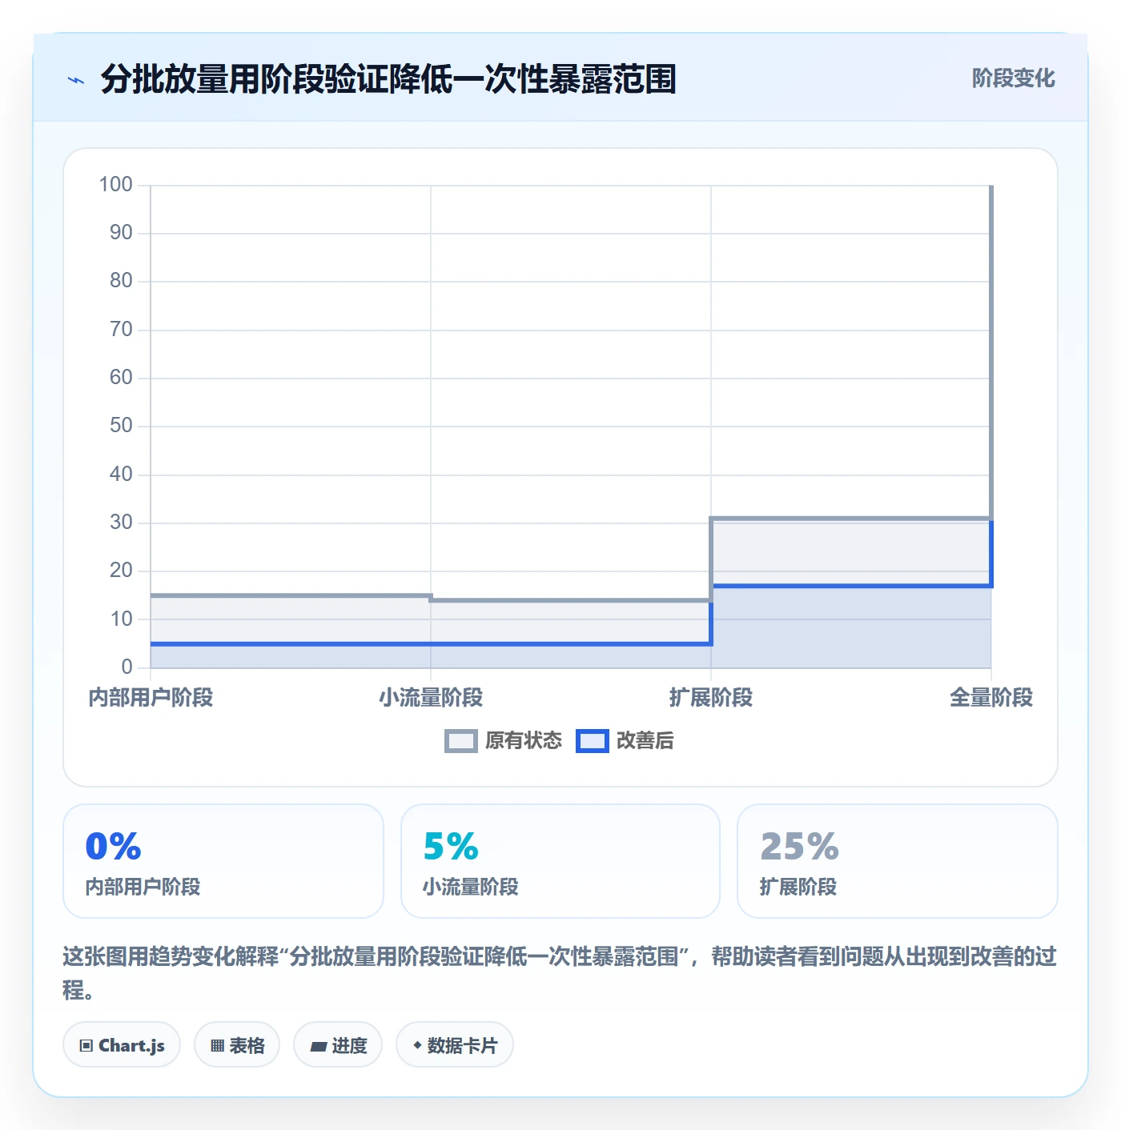Click the 阶段变化 label in header
The width and height of the screenshot is (1121, 1130).
[x=1013, y=78]
